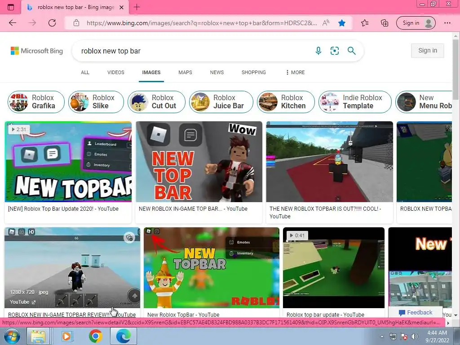Open the NEW TOPBAR 2:31 video thumbnail
This screenshot has width=460, height=345.
pyautogui.click(x=68, y=162)
